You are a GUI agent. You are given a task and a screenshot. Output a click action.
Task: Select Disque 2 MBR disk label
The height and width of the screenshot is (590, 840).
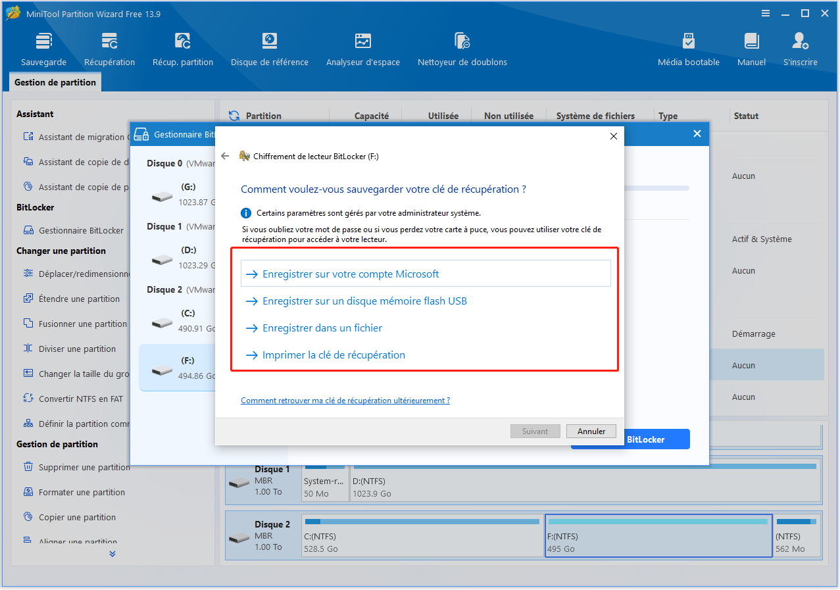point(263,535)
